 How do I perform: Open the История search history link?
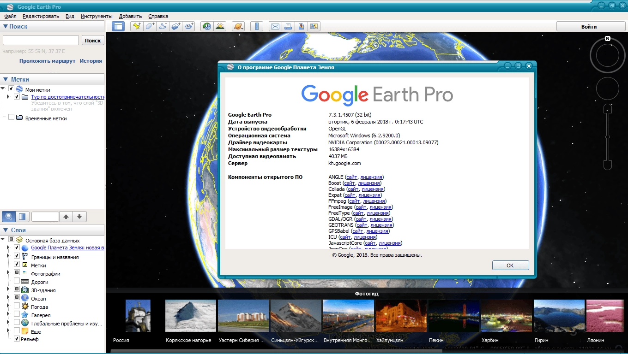[x=91, y=61]
